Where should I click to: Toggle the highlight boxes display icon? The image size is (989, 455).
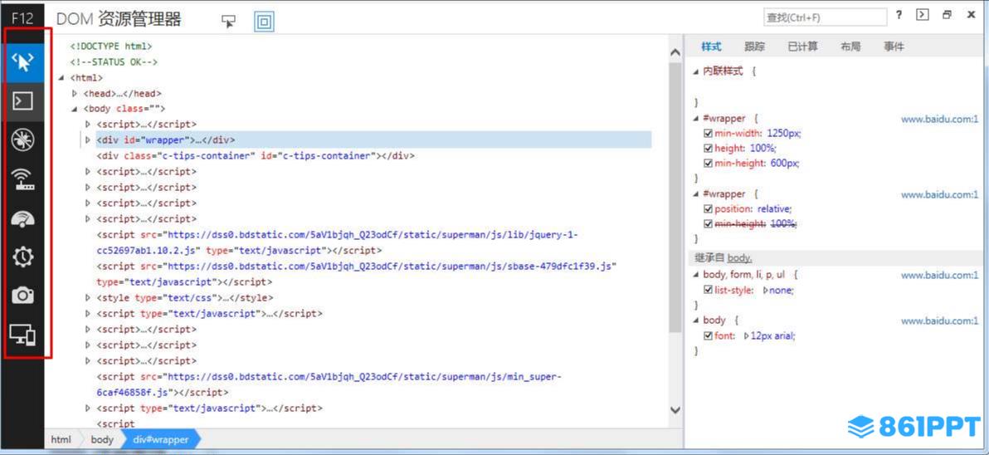pos(265,22)
